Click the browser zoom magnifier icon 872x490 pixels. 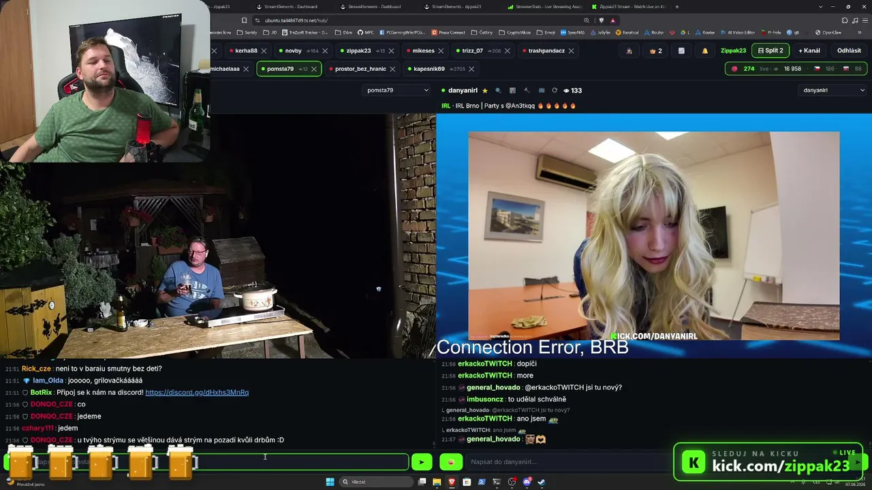coord(587,20)
